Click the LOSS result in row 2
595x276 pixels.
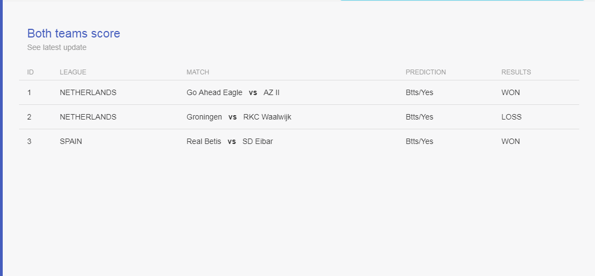[512, 117]
